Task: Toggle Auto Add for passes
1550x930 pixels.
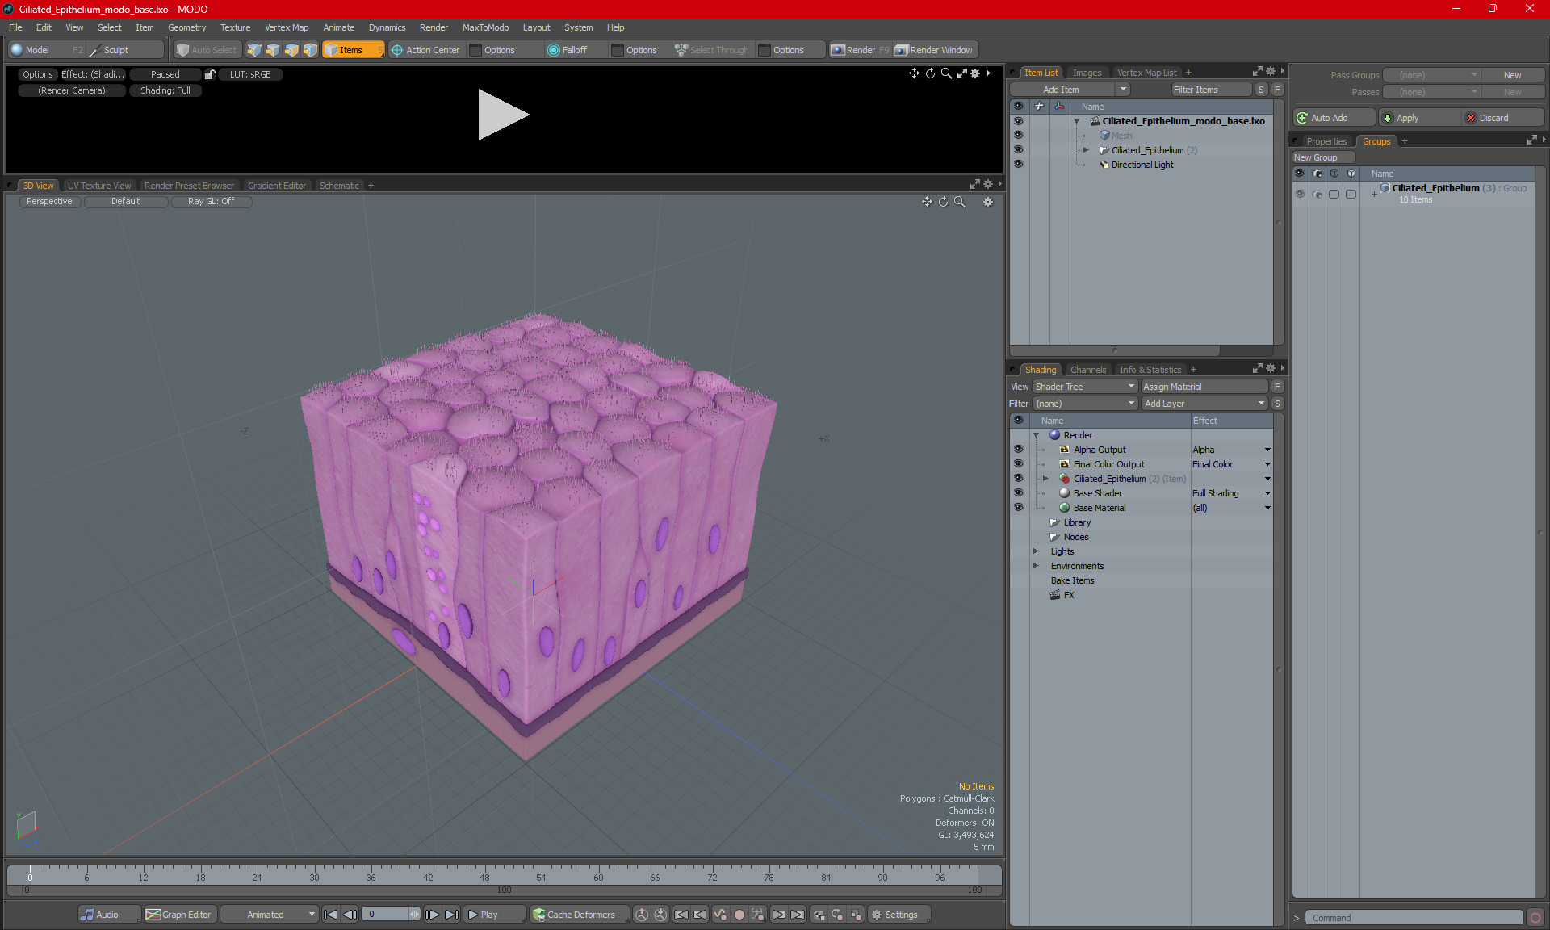Action: coord(1334,118)
